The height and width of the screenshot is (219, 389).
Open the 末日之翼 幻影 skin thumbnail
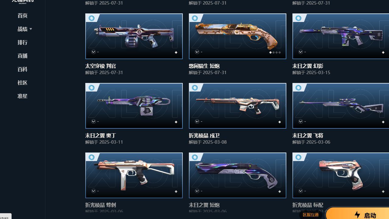[341, 36]
